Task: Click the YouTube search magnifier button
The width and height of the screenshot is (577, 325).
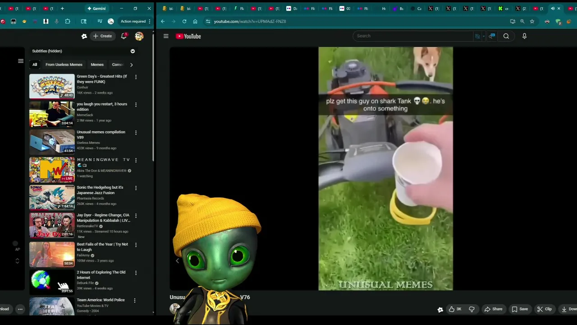Action: (506, 36)
